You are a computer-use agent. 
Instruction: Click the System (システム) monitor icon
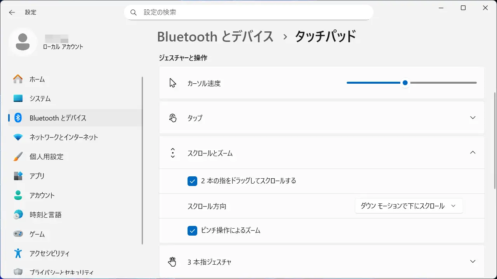coord(18,98)
